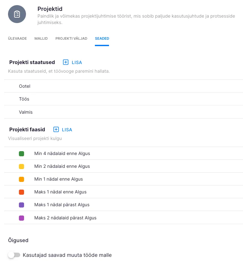This screenshot has width=243, height=261.
Task: Open phase Min 4 nädalaid enne Algus
Action: pos(62,154)
